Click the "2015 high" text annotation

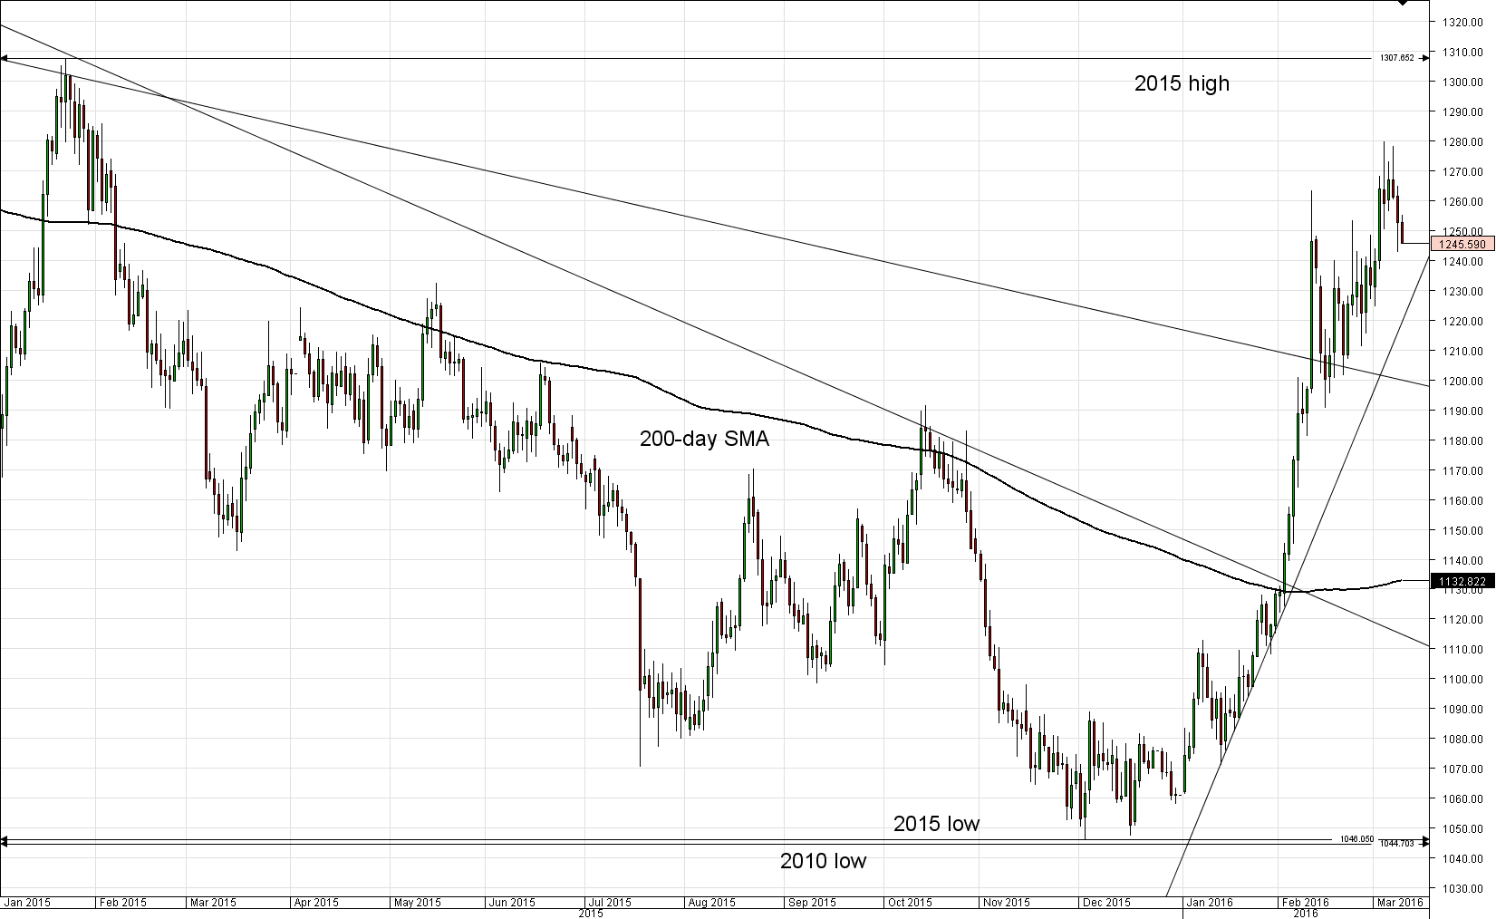tap(1182, 83)
